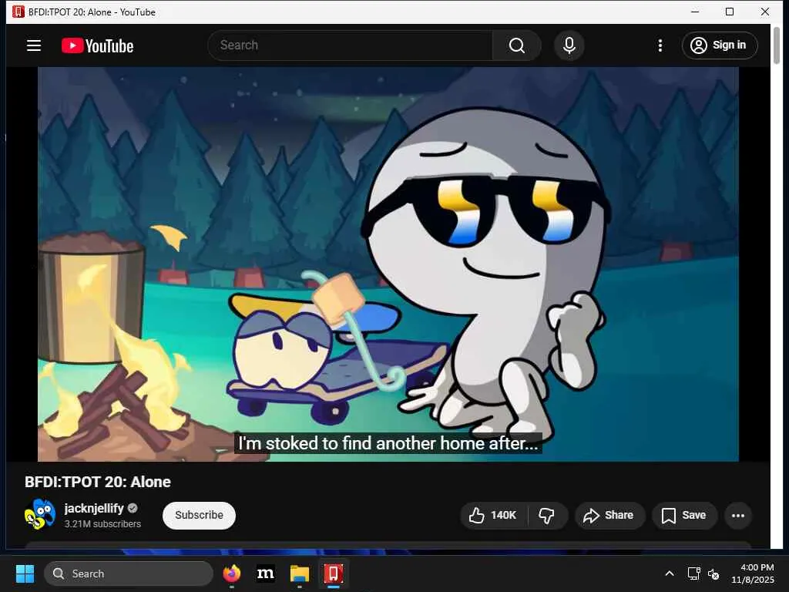Show hidden system tray icons chevron
Viewport: 789px width, 592px height.
(670, 573)
